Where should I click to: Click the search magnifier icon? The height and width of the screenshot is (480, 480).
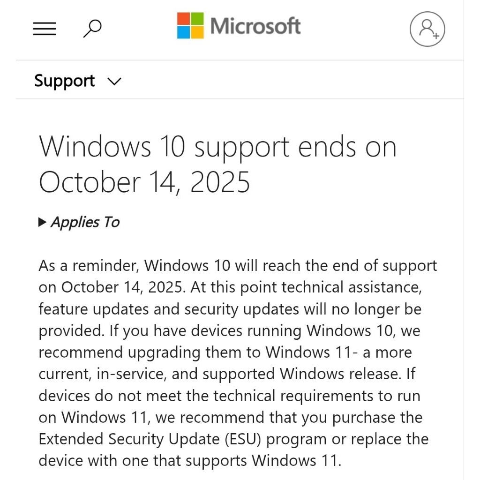tap(92, 29)
